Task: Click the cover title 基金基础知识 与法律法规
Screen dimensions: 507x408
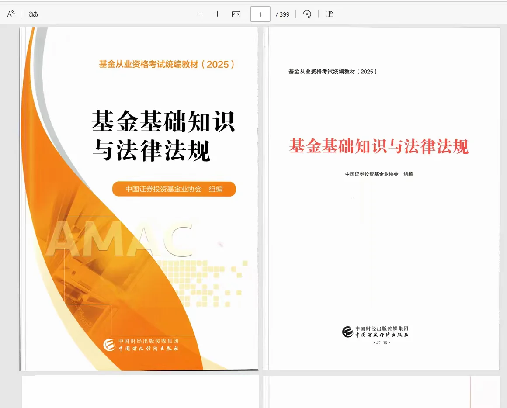Action: point(163,136)
